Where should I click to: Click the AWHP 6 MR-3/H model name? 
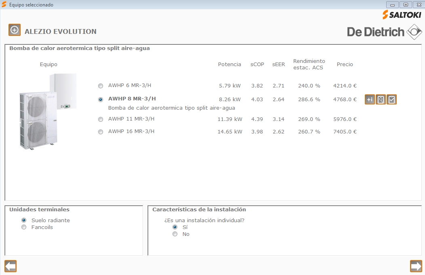130,85
